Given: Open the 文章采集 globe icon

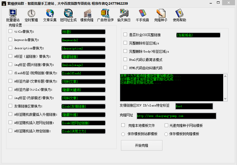Looking at the screenshot, I should (x=50, y=15).
